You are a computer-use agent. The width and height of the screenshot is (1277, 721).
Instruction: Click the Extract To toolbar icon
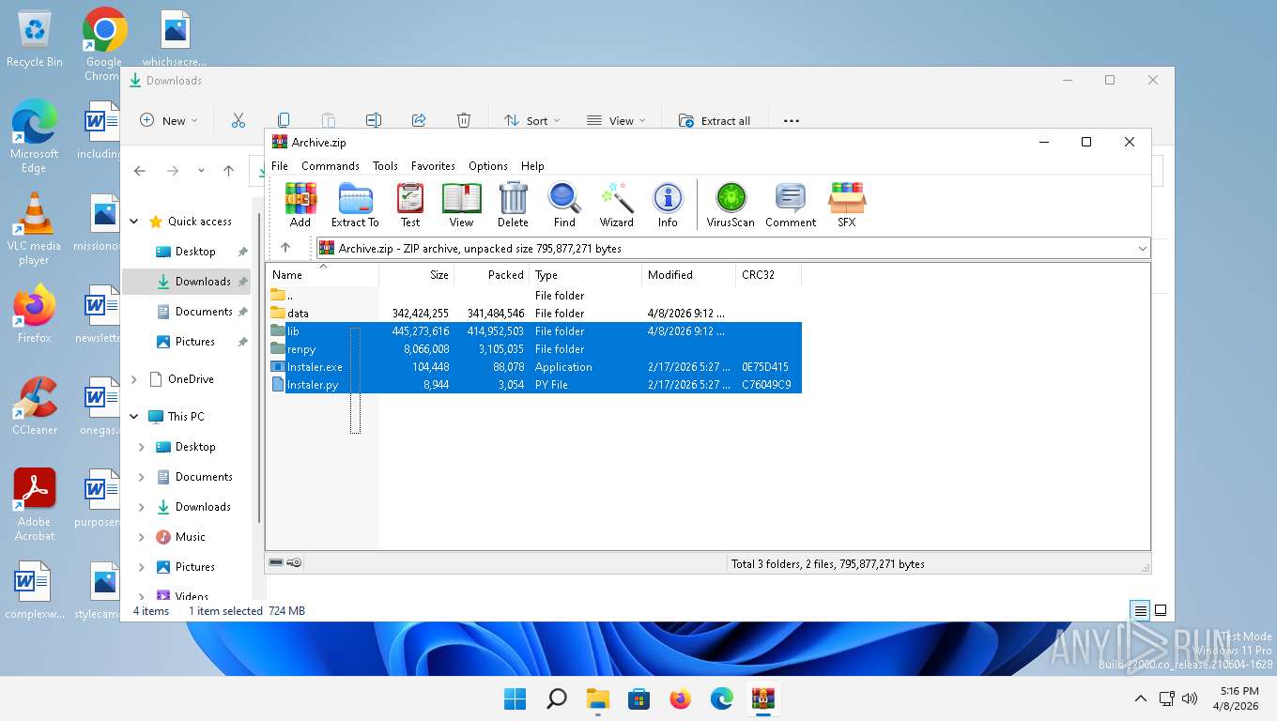[x=355, y=205]
